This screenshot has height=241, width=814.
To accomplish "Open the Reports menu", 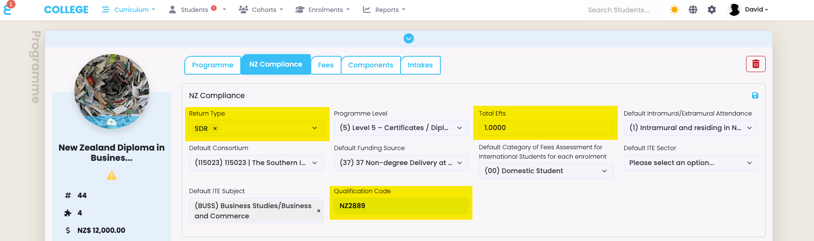I will click(384, 10).
